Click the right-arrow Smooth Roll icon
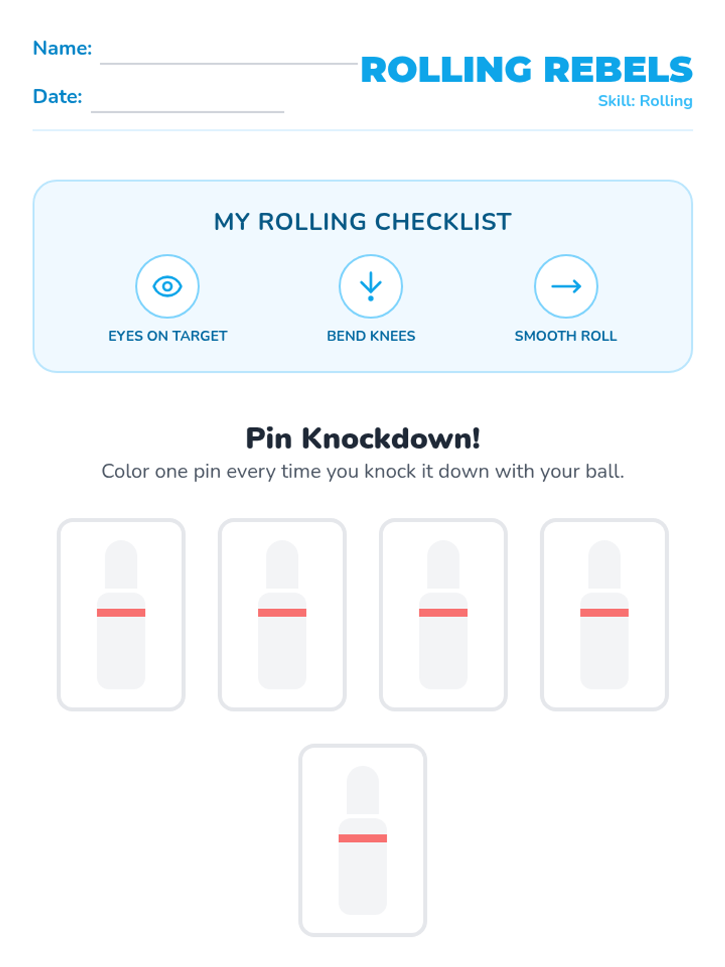 pyautogui.click(x=566, y=286)
